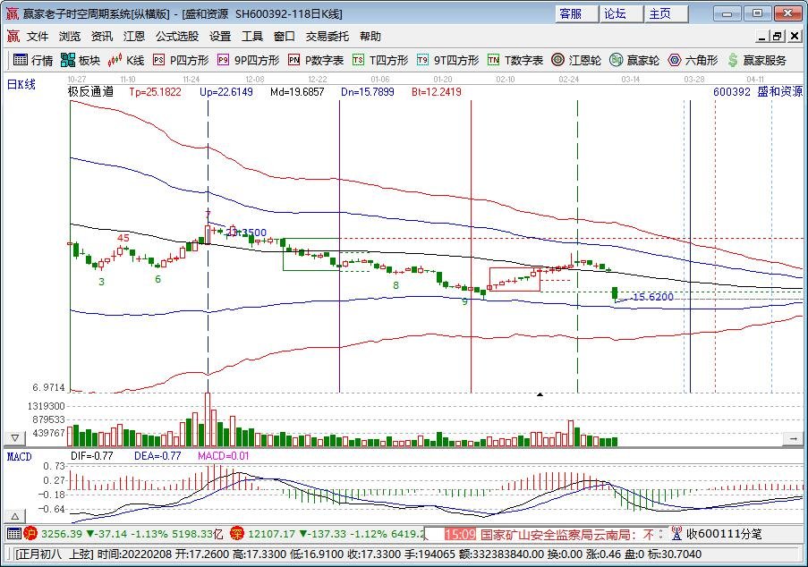808x567 pixels.
Task: Open the 江恩 menu
Action: [133, 36]
